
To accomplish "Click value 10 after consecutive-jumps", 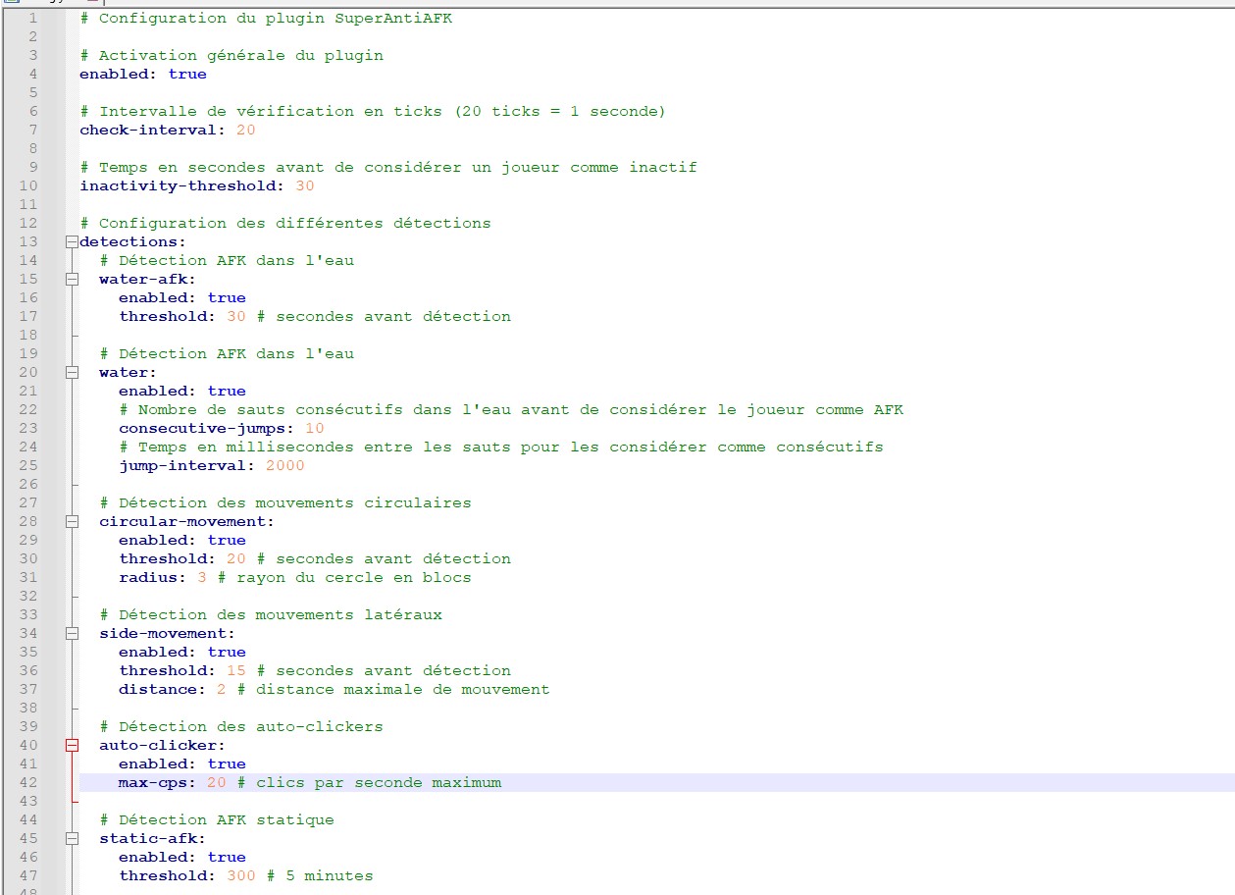I will click(315, 428).
